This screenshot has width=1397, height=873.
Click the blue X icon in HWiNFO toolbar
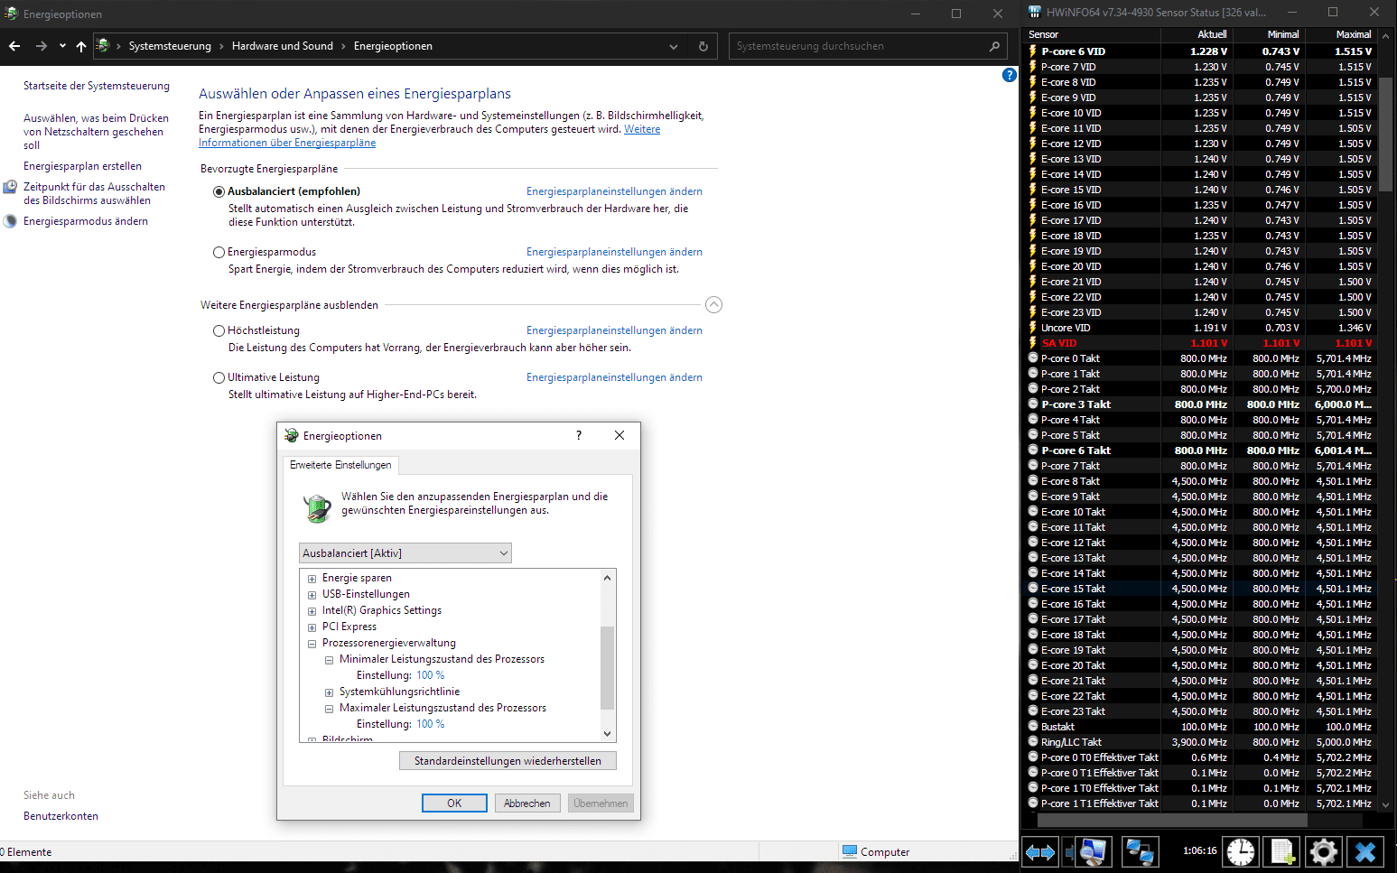point(1365,851)
